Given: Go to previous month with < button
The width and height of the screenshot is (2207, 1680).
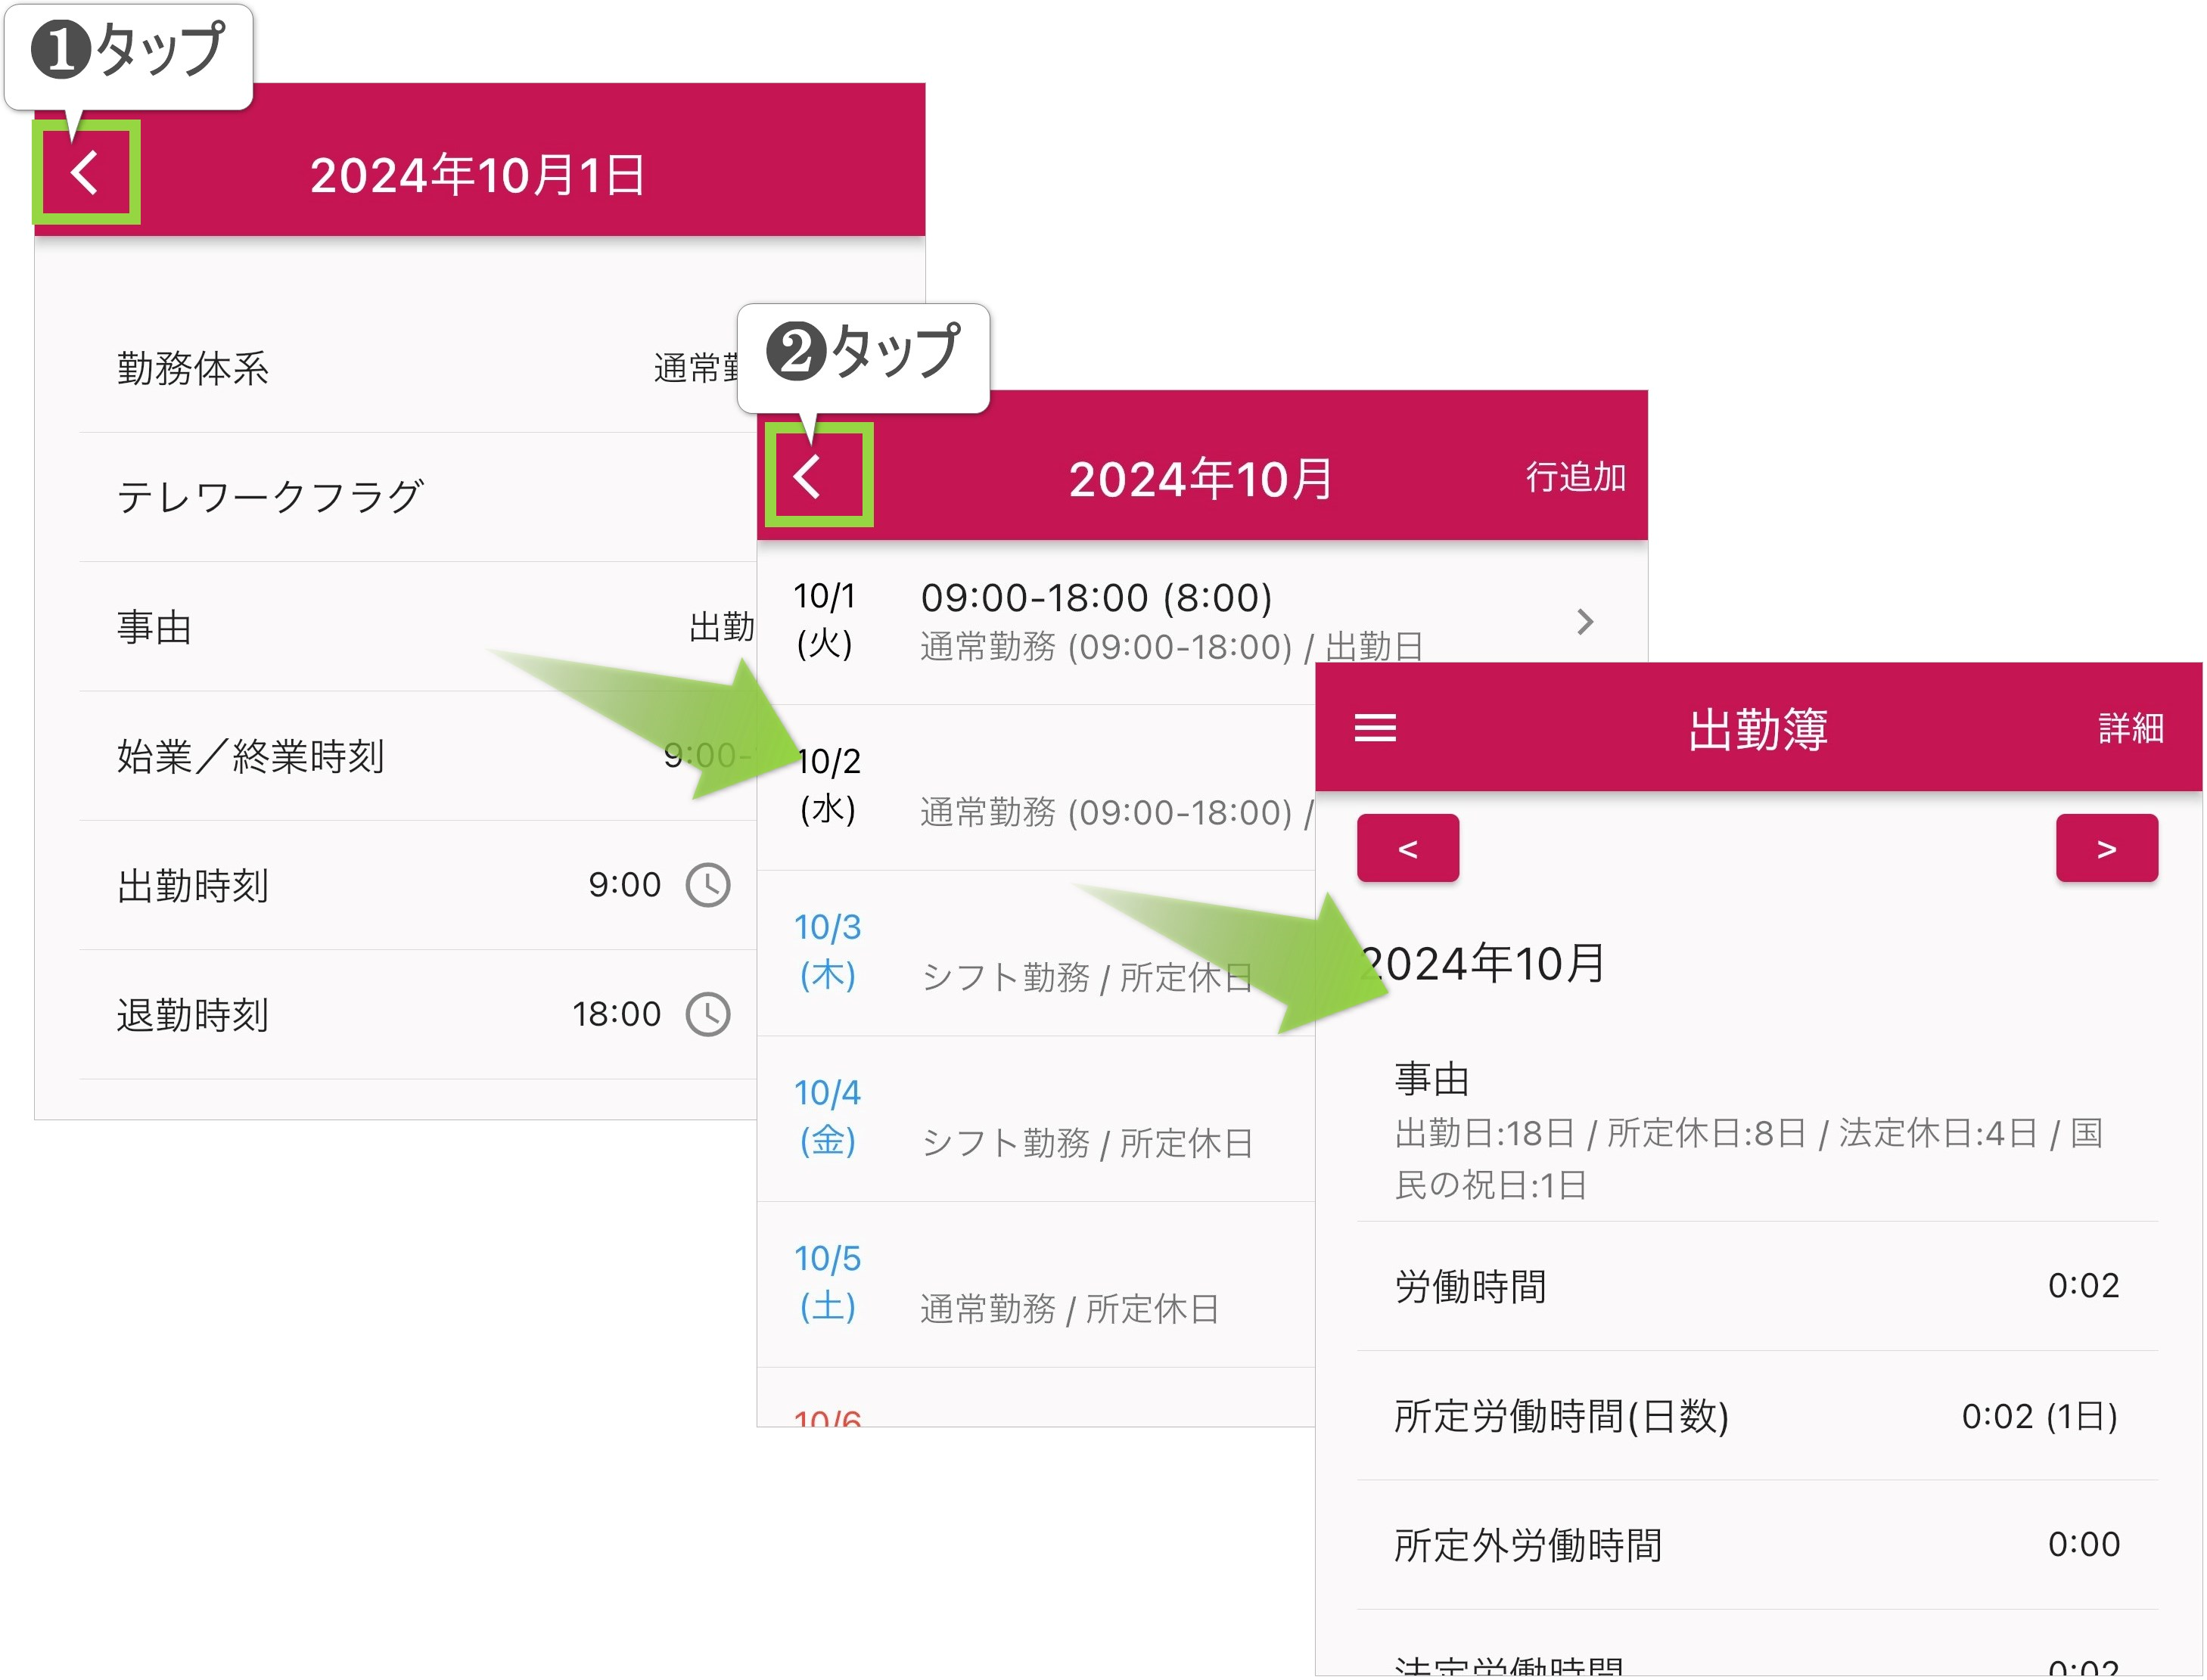Looking at the screenshot, I should coord(1407,849).
